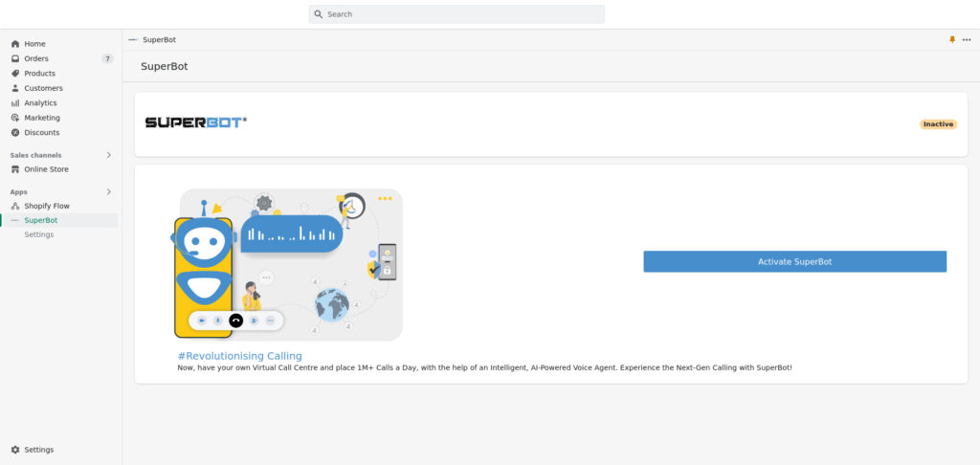This screenshot has height=465, width=980.
Task: Expand the Apps section chevron
Action: click(108, 192)
